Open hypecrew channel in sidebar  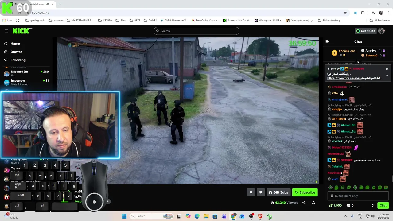click(26, 82)
